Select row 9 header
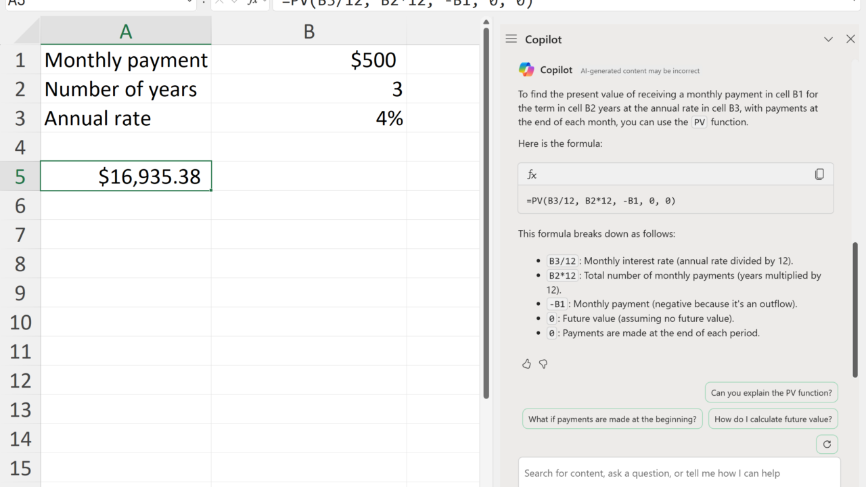This screenshot has height=487, width=866. click(x=20, y=293)
